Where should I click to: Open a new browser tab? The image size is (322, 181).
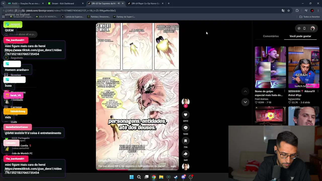point(169,4)
